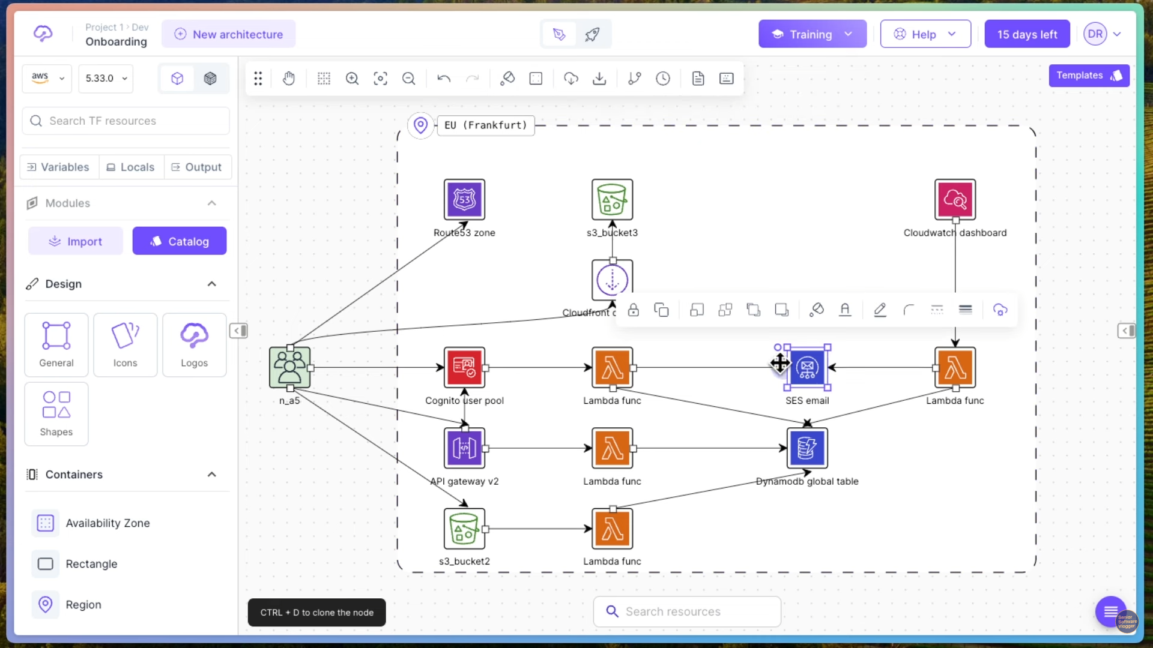This screenshot has width=1153, height=648.
Task: Switch to 3D isometric view toggle
Action: [x=210, y=79]
